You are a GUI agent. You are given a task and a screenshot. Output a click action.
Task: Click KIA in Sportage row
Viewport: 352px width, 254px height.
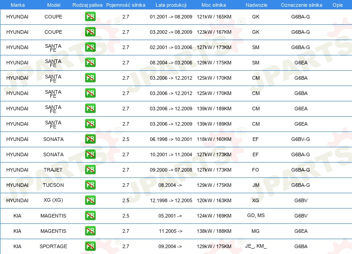pyautogui.click(x=17, y=246)
